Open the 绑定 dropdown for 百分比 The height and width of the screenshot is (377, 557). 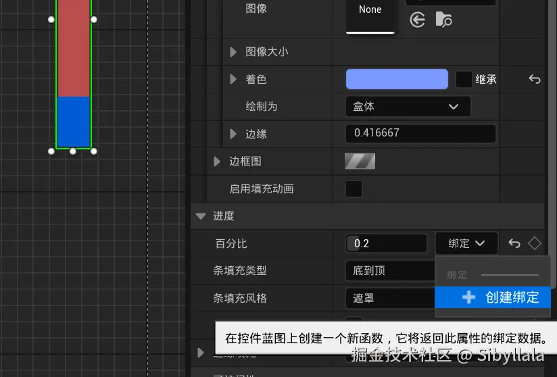[x=466, y=243]
